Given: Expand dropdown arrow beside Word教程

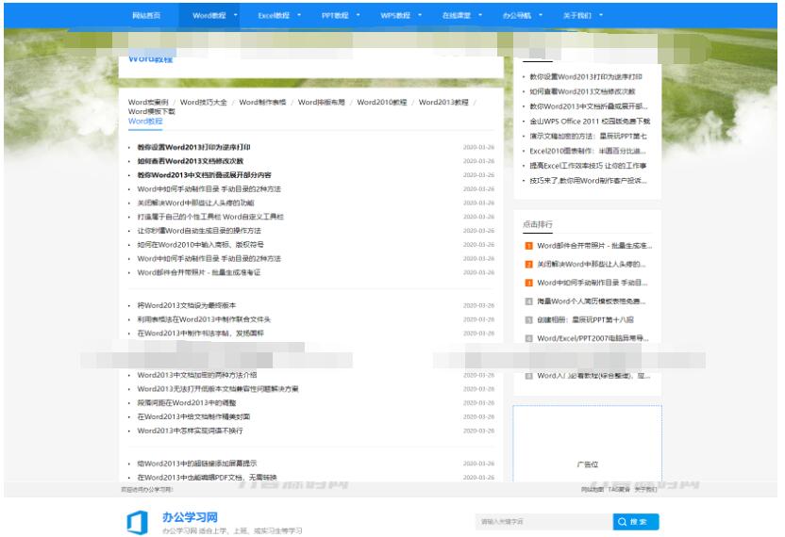Looking at the screenshot, I should pyautogui.click(x=235, y=15).
